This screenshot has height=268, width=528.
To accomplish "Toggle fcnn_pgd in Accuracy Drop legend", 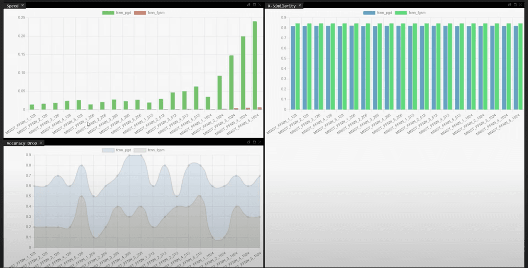I will 115,150.
